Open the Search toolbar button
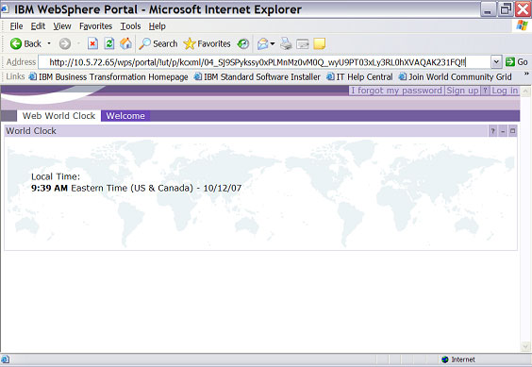The image size is (532, 367). 158,43
